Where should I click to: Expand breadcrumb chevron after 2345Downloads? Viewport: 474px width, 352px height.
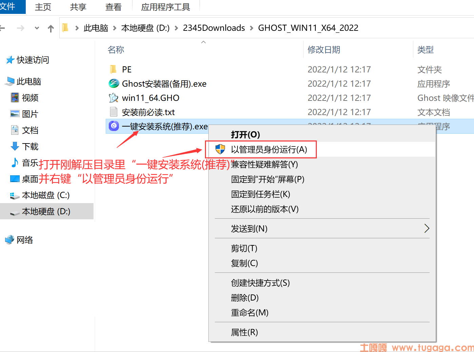tap(251, 28)
